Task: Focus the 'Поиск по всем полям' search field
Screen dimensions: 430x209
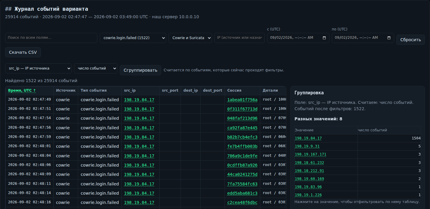Action: [x=51, y=38]
